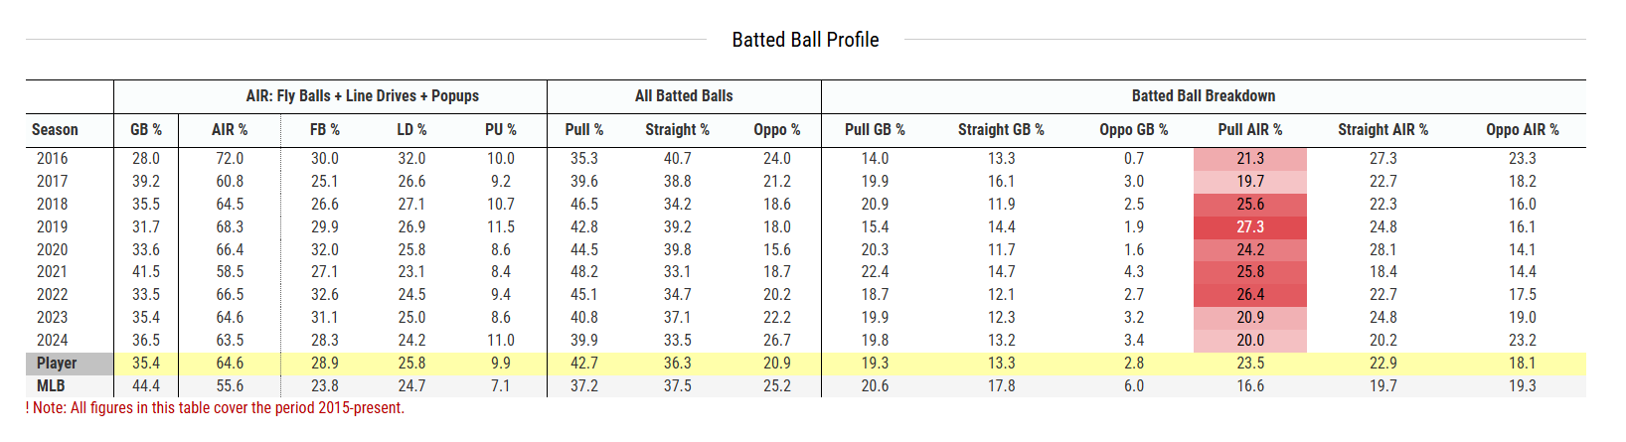
Task: Click the MLB average row label
Action: pyautogui.click(x=51, y=386)
